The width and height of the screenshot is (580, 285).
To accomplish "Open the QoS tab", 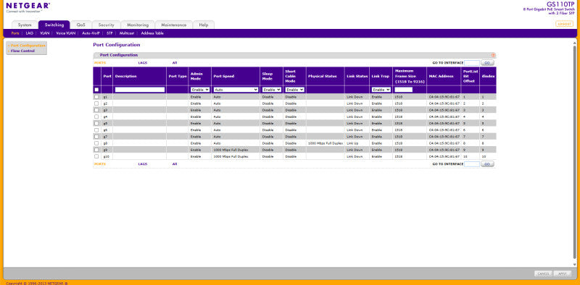I will pos(81,25).
